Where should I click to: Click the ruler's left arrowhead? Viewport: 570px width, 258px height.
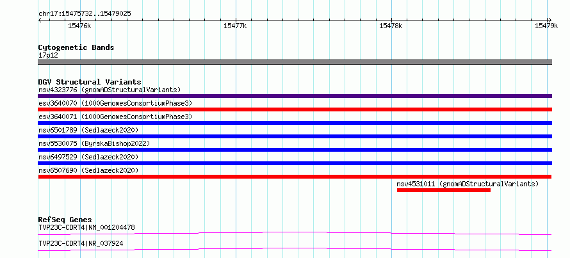[40, 20]
